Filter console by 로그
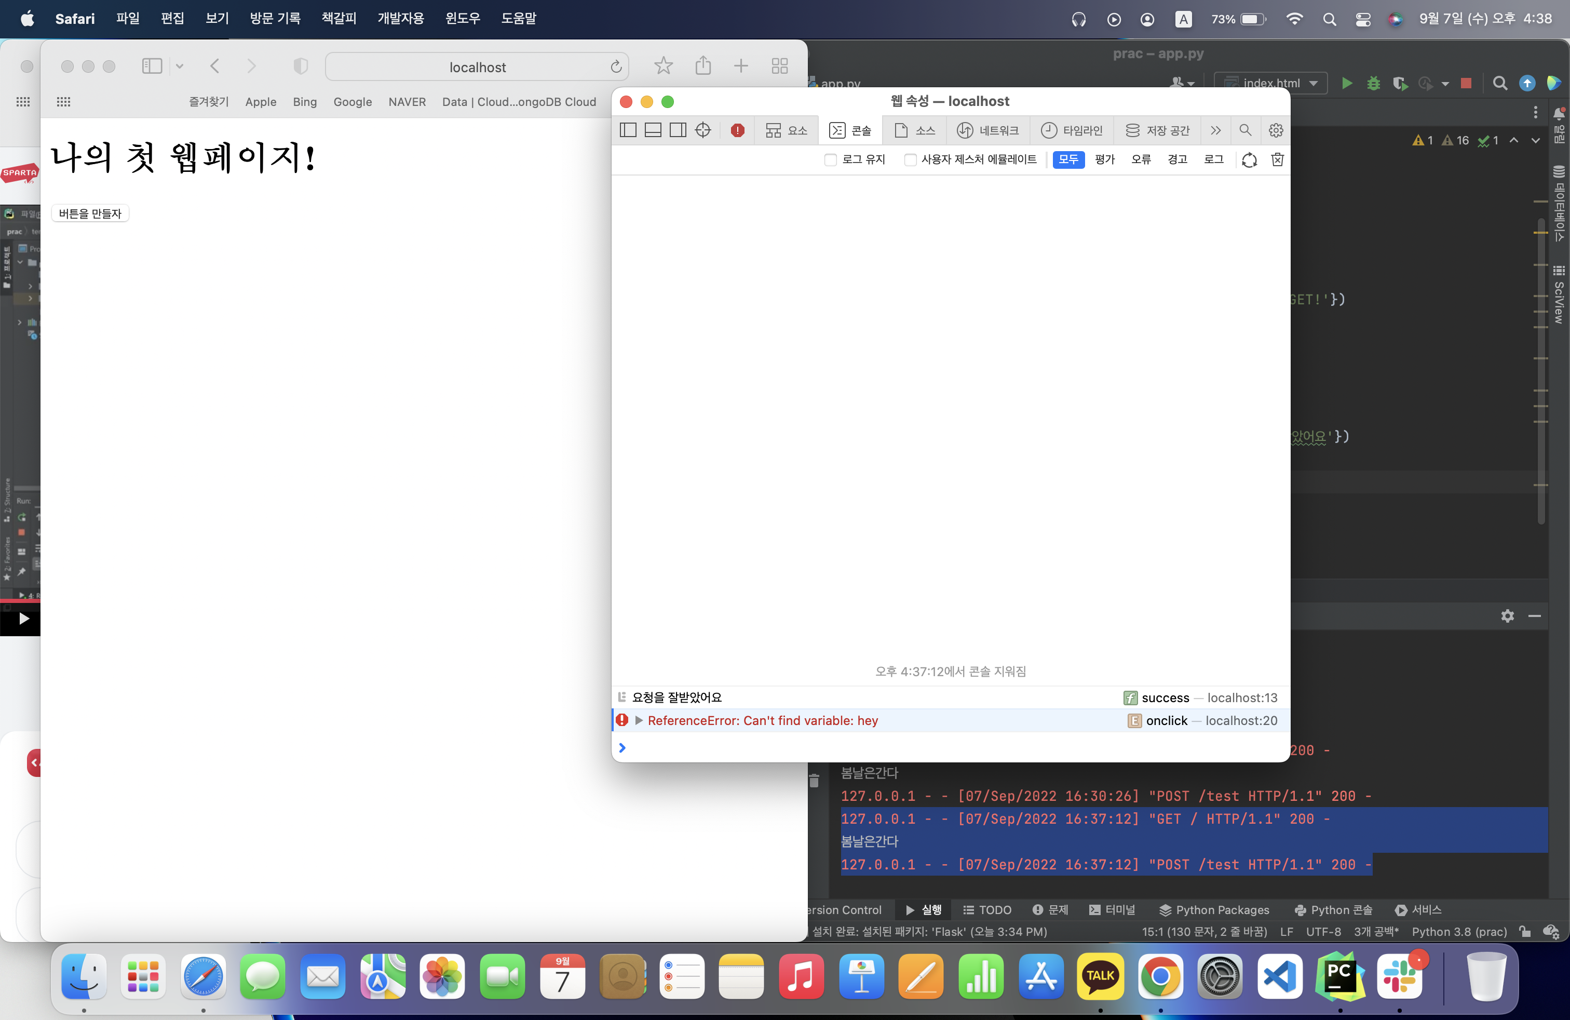 coord(1214,159)
